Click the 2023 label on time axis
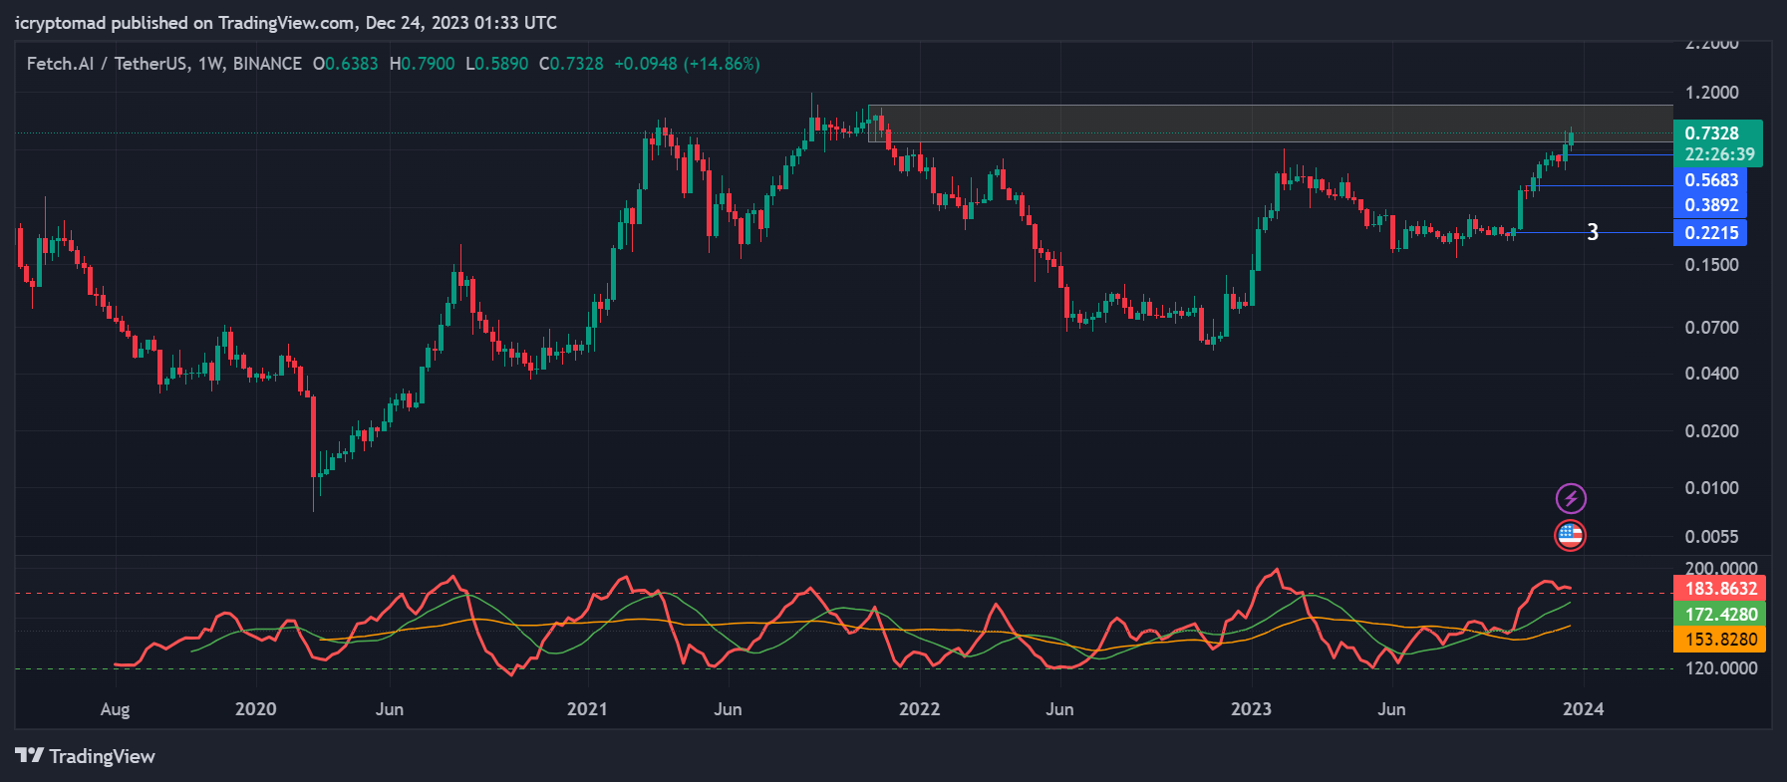Screen dimensions: 1787x782 click(x=1251, y=709)
